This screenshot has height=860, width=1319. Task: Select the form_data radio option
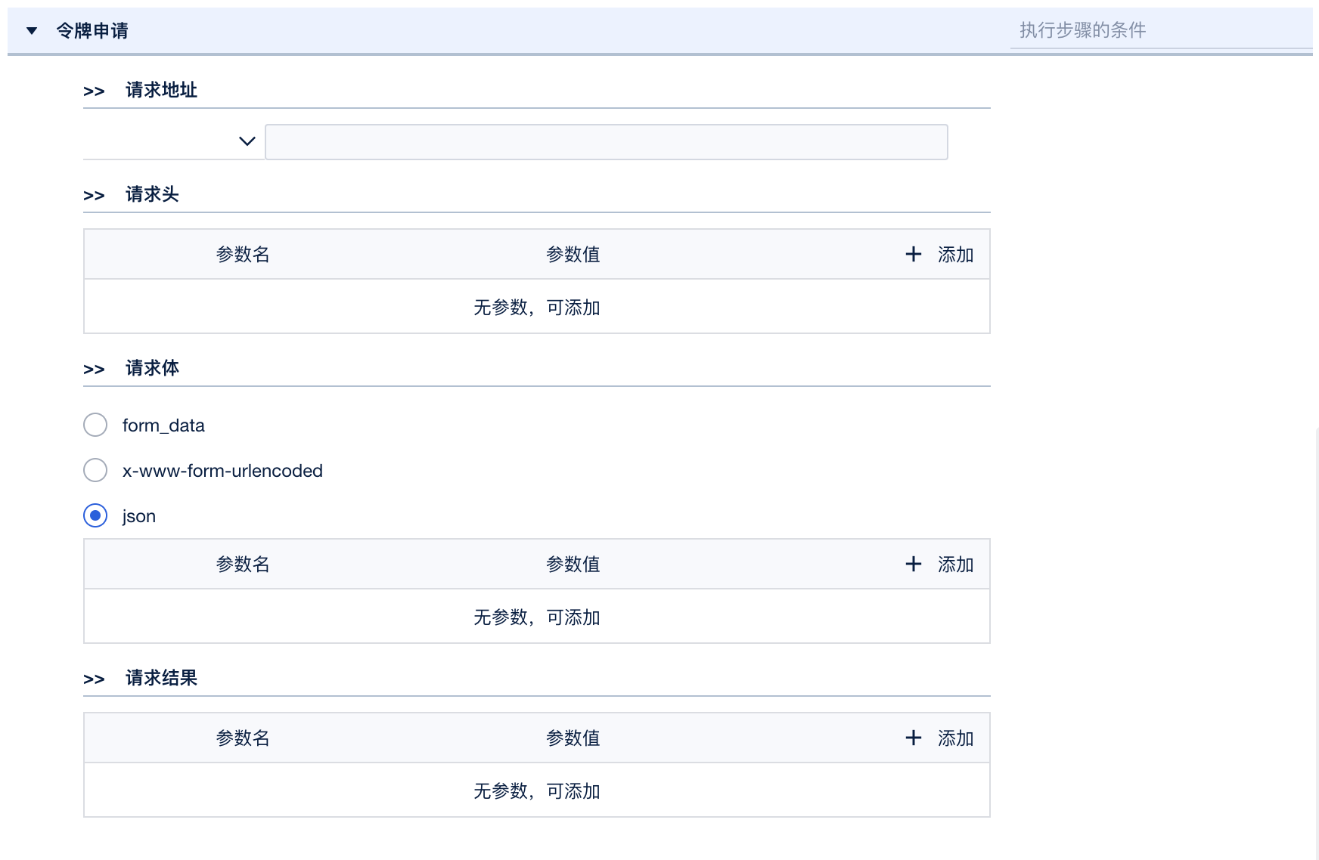pos(95,425)
